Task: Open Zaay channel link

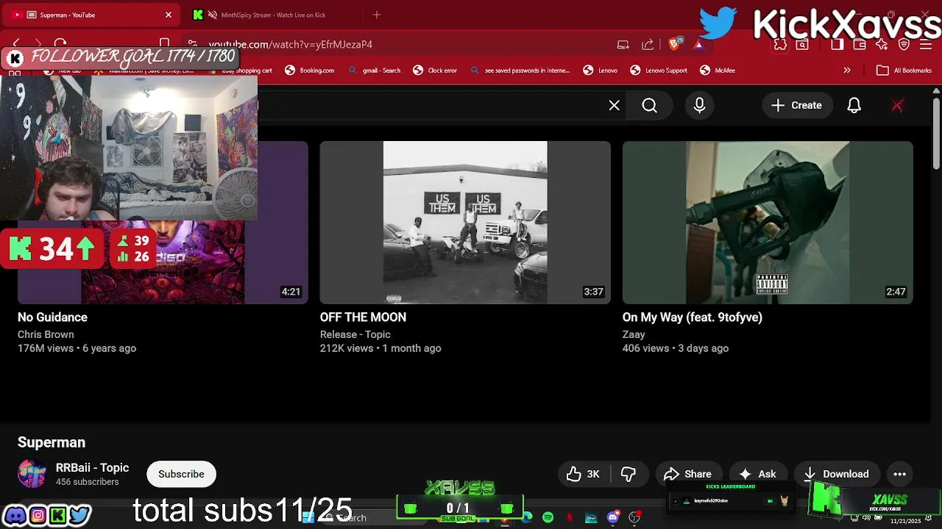Action: [634, 334]
